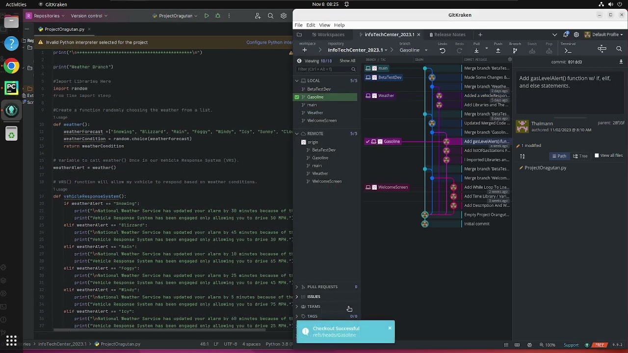Click the Undo icon in GitKraken toolbar
The height and width of the screenshot is (353, 628).
tap(442, 50)
